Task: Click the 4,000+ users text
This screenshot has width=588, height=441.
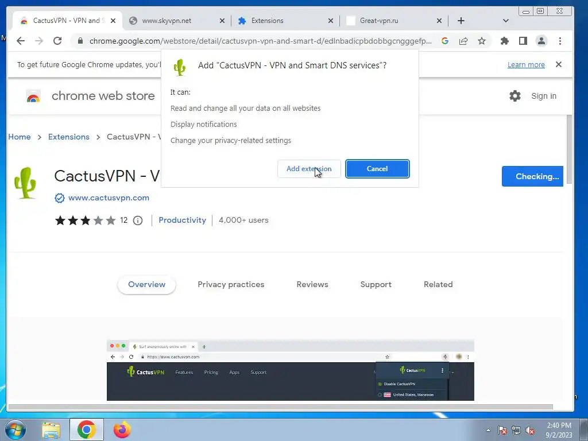Action: coord(243,220)
